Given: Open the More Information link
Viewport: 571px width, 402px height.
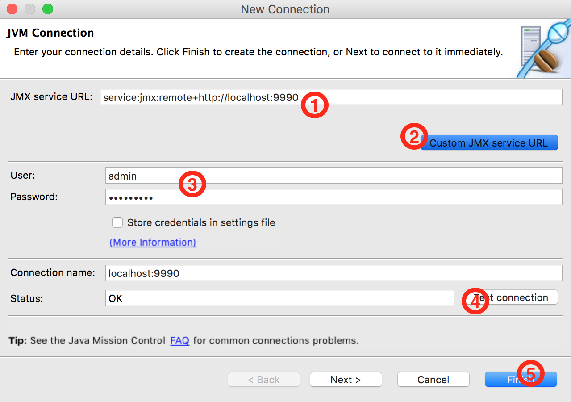Looking at the screenshot, I should 153,242.
